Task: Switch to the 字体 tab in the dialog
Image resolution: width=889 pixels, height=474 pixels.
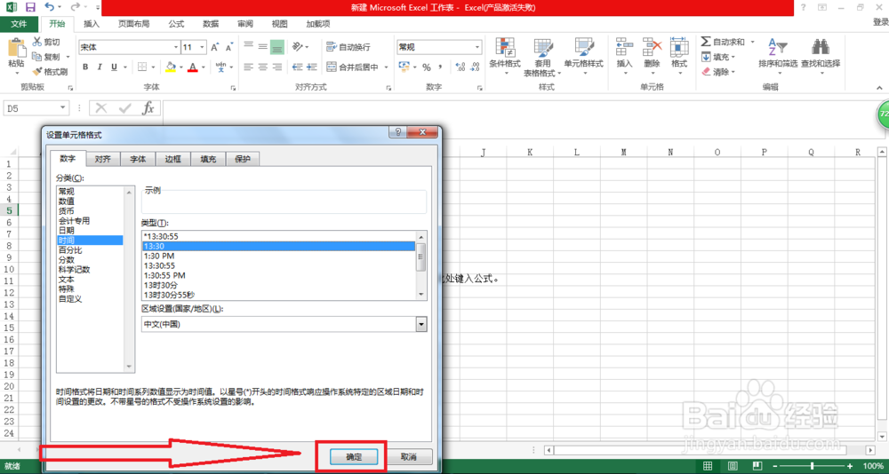Action: (138, 159)
